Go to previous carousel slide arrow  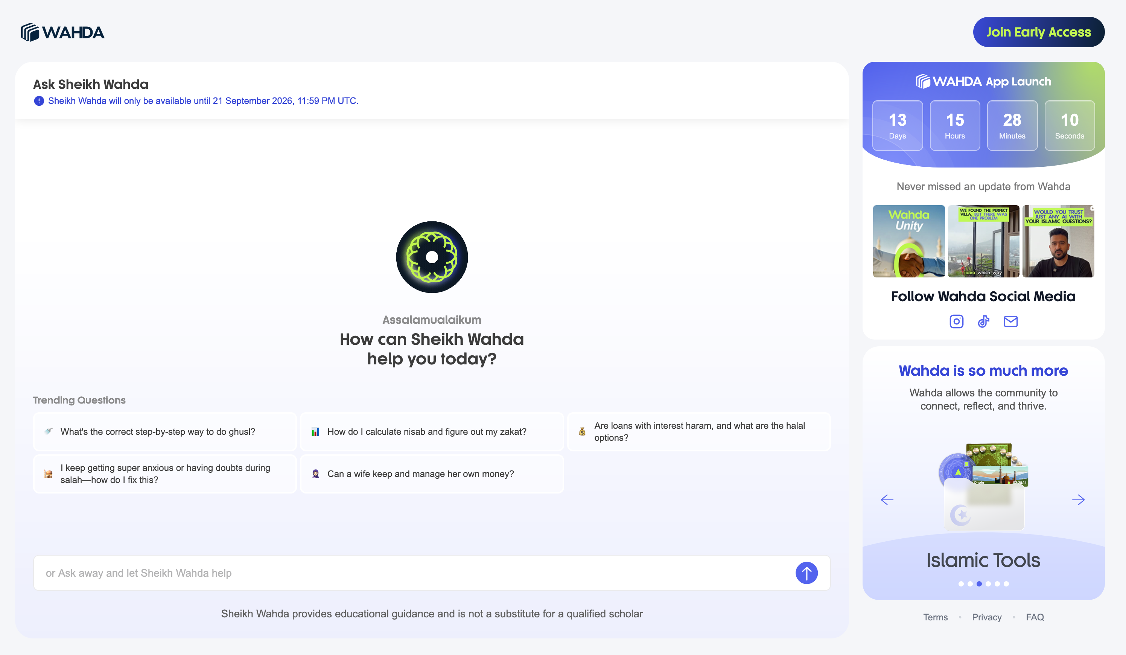(887, 500)
